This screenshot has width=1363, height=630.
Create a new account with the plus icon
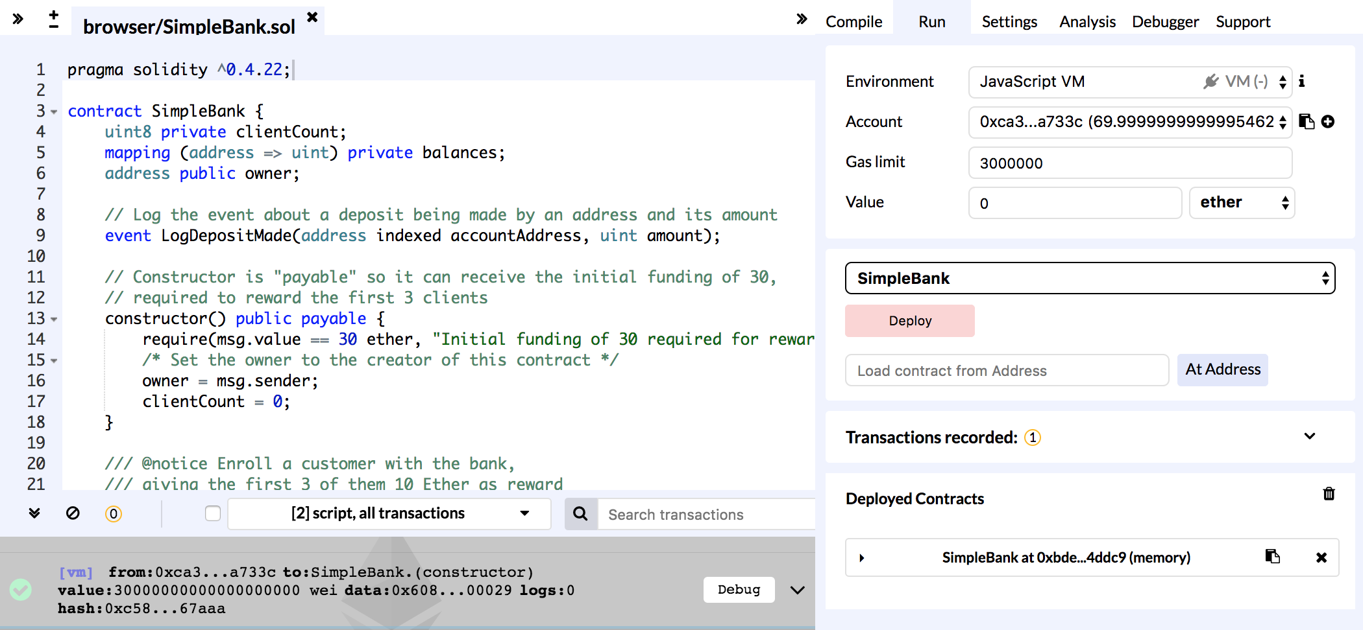(x=1327, y=122)
